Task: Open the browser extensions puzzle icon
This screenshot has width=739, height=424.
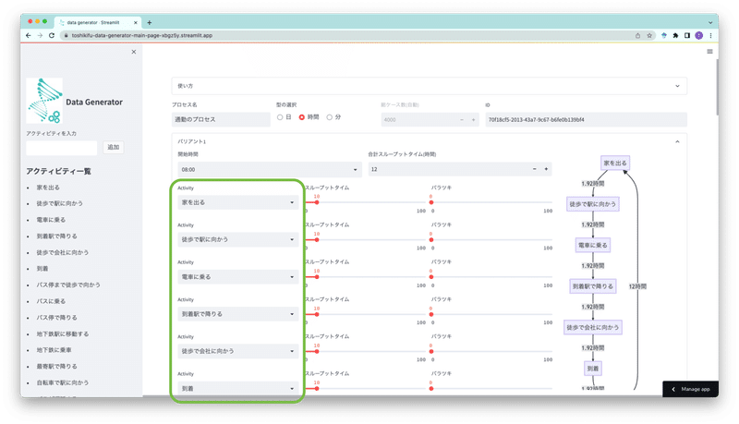Action: 675,35
